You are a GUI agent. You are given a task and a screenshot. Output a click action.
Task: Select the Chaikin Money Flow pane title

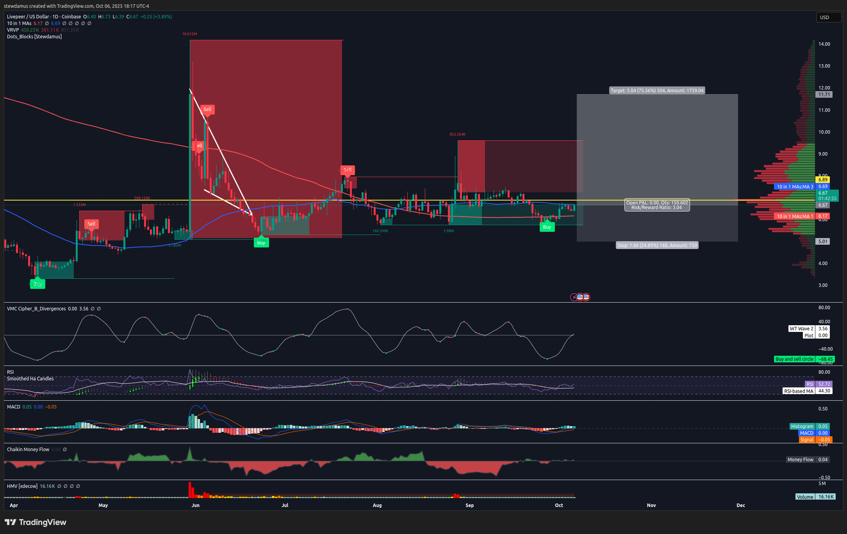pyautogui.click(x=28, y=450)
